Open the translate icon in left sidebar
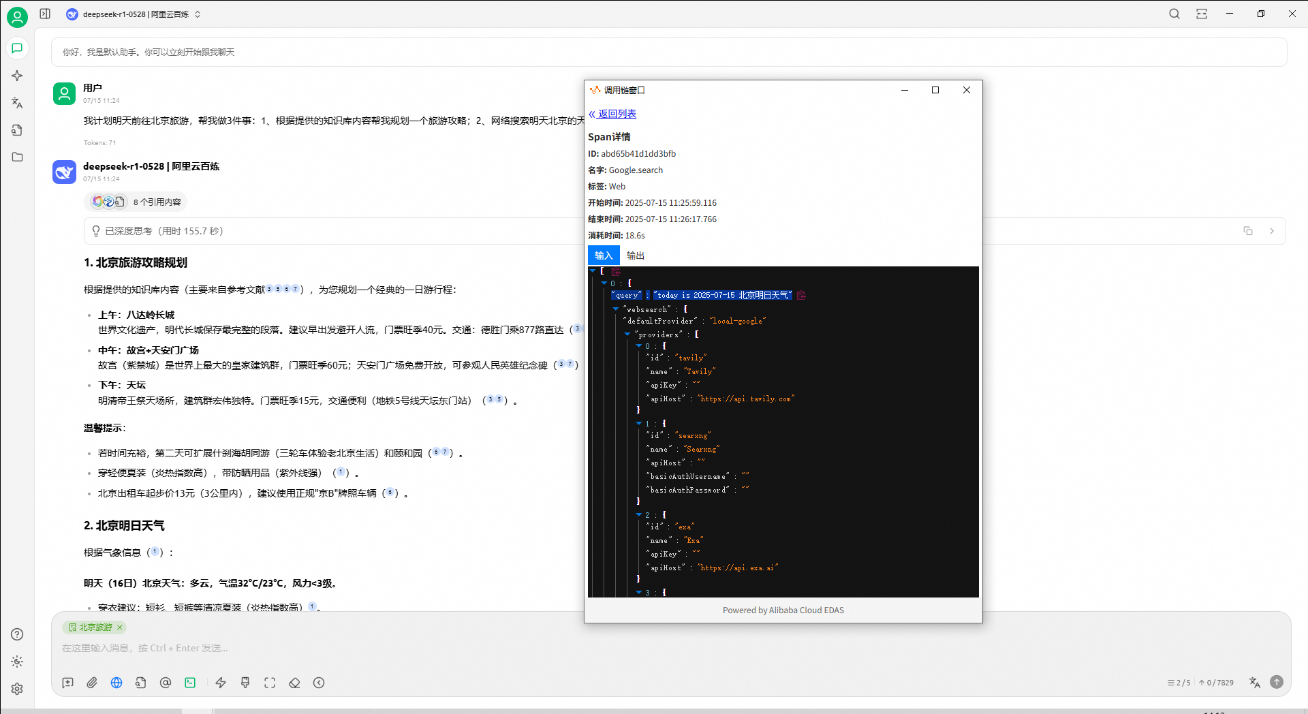The image size is (1308, 714). (x=17, y=103)
